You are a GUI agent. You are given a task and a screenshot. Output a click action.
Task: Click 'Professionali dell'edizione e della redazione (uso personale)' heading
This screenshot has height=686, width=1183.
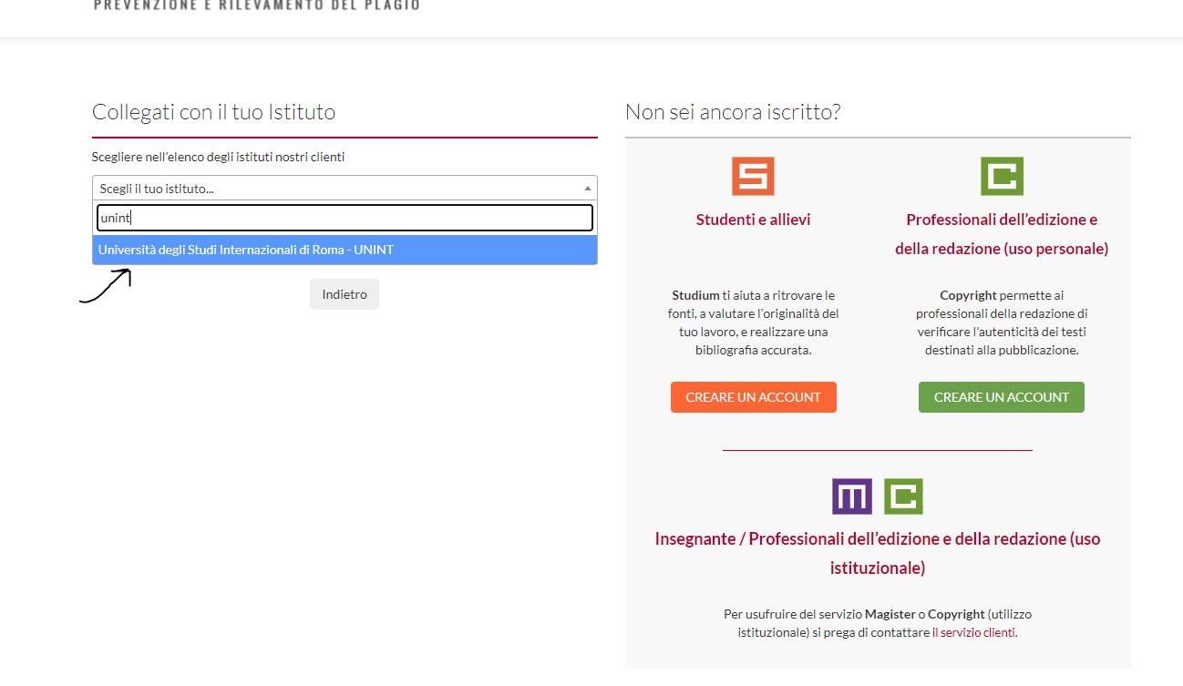coord(1002,234)
